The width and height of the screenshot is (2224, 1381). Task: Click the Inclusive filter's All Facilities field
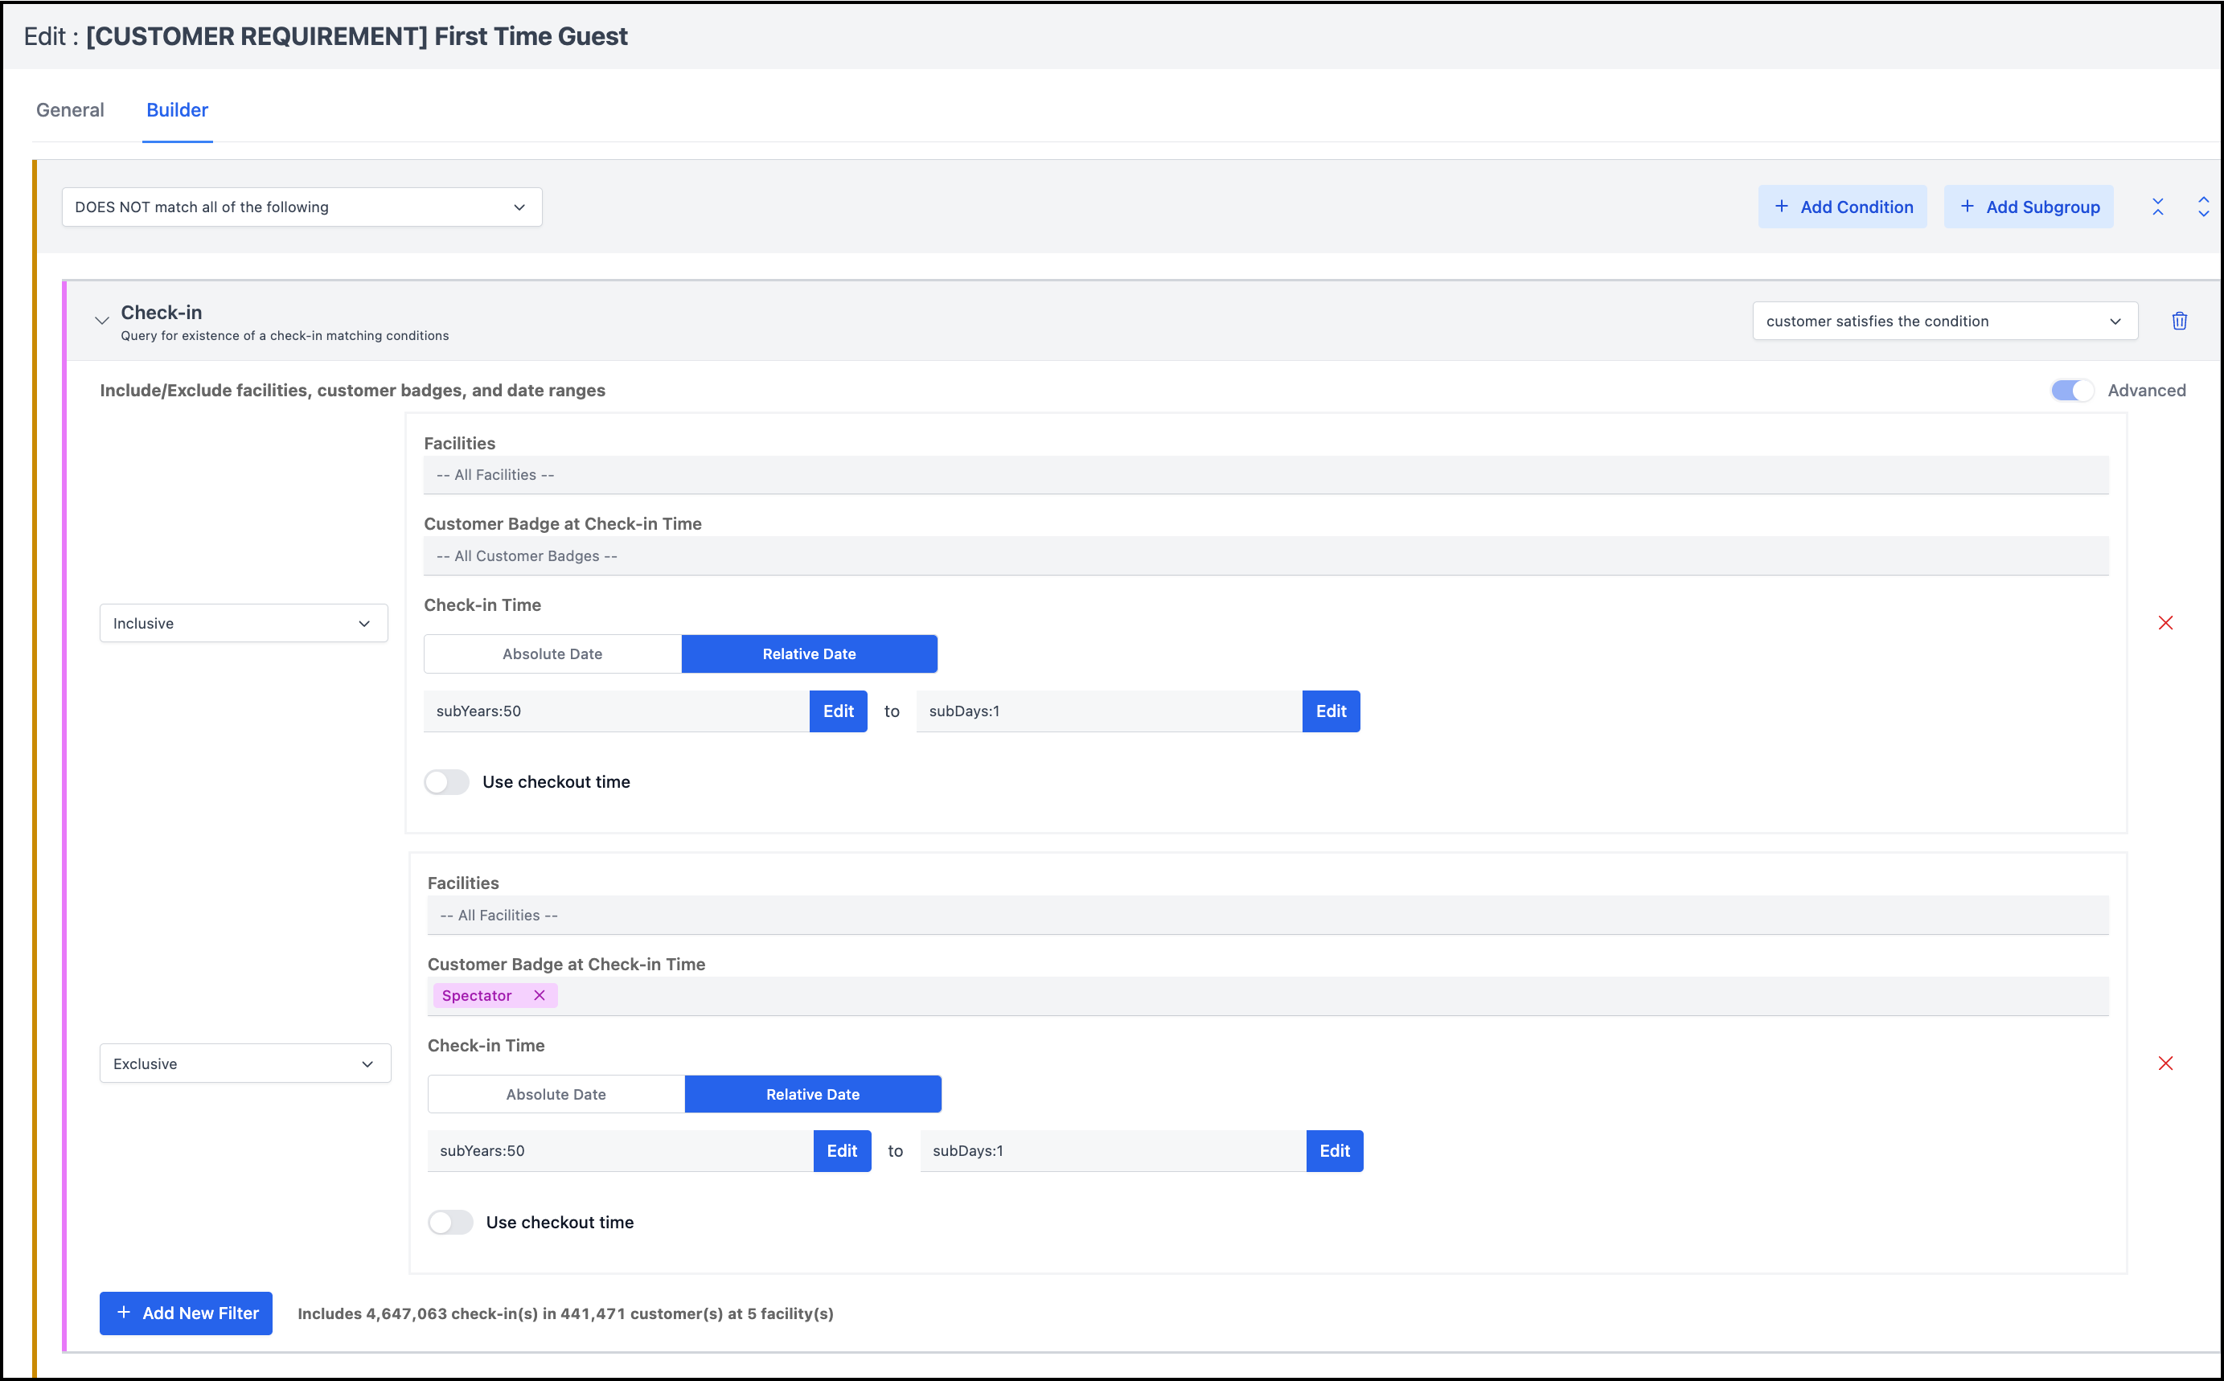click(x=1265, y=475)
